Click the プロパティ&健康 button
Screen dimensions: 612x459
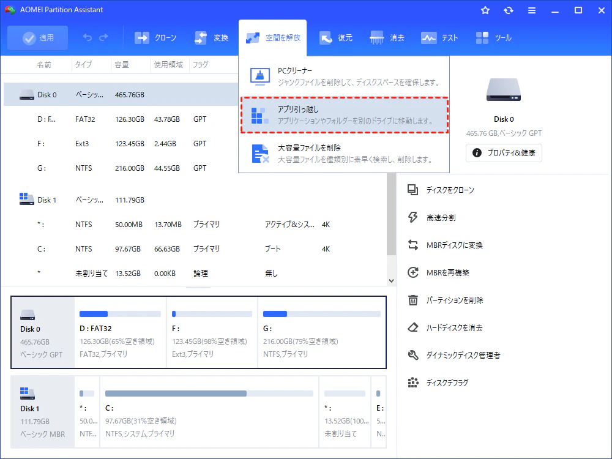coord(504,152)
